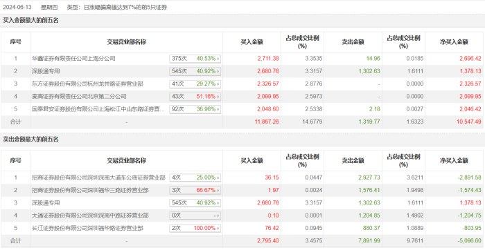Viewport: 485px width, 250px height.
Task: Click 大通证券深圳深南中路证券营业部
Action: (90, 215)
